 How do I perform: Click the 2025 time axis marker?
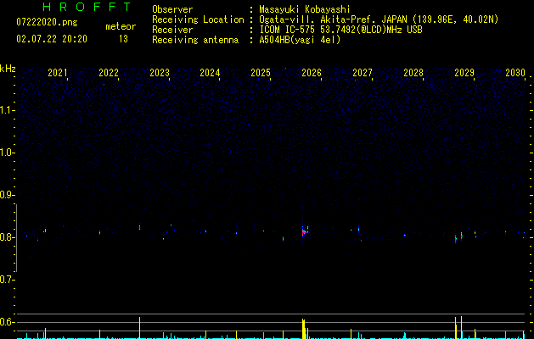click(x=261, y=73)
